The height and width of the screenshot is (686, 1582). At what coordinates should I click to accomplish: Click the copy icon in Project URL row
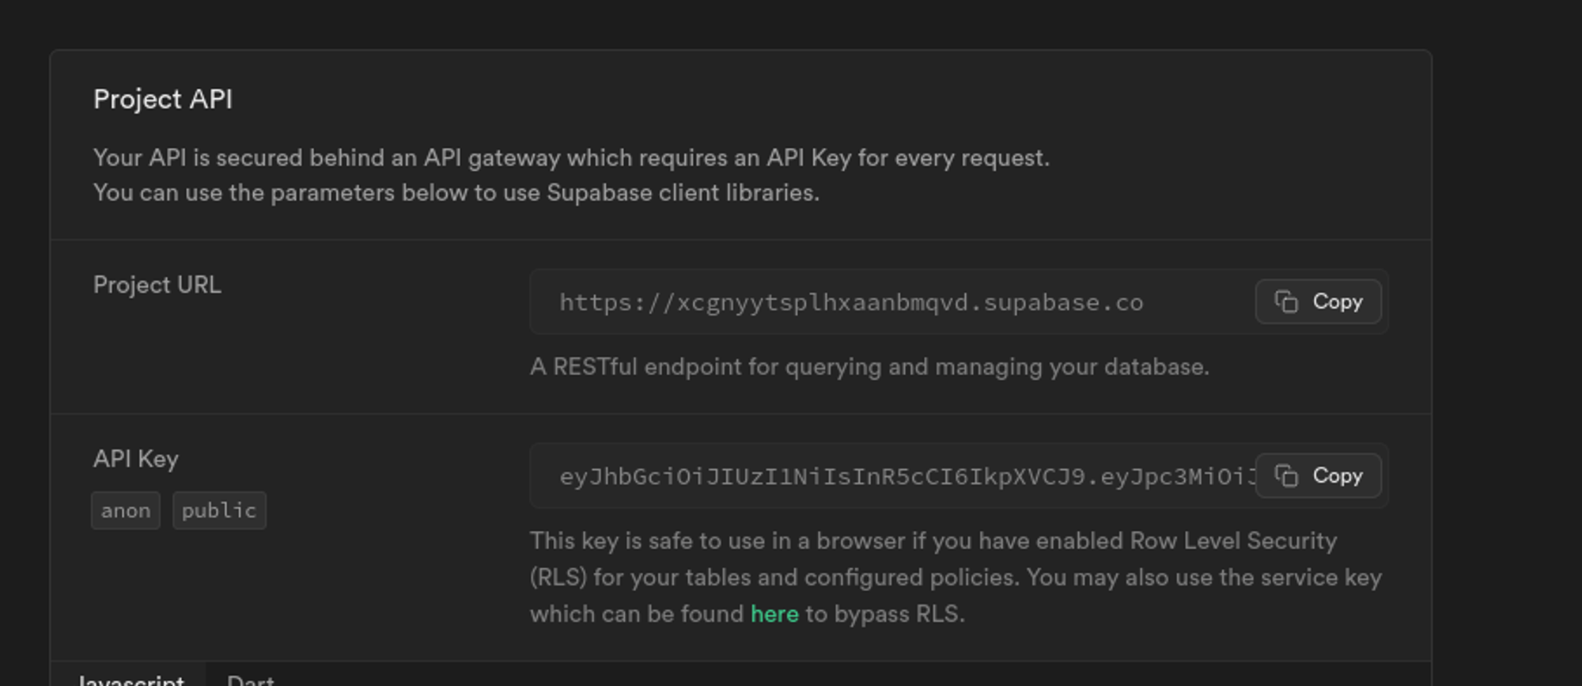[x=1286, y=301]
